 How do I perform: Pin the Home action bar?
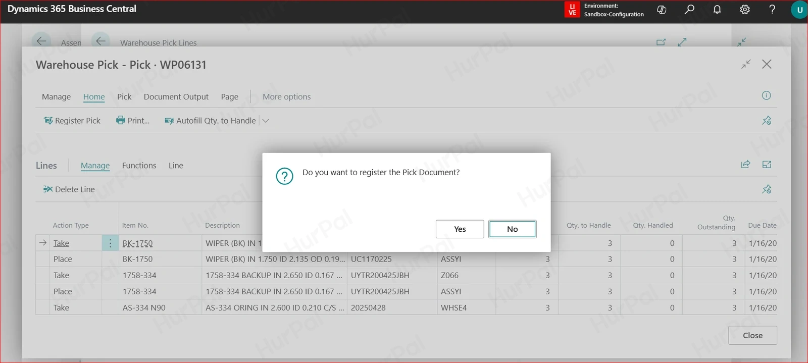pos(767,120)
